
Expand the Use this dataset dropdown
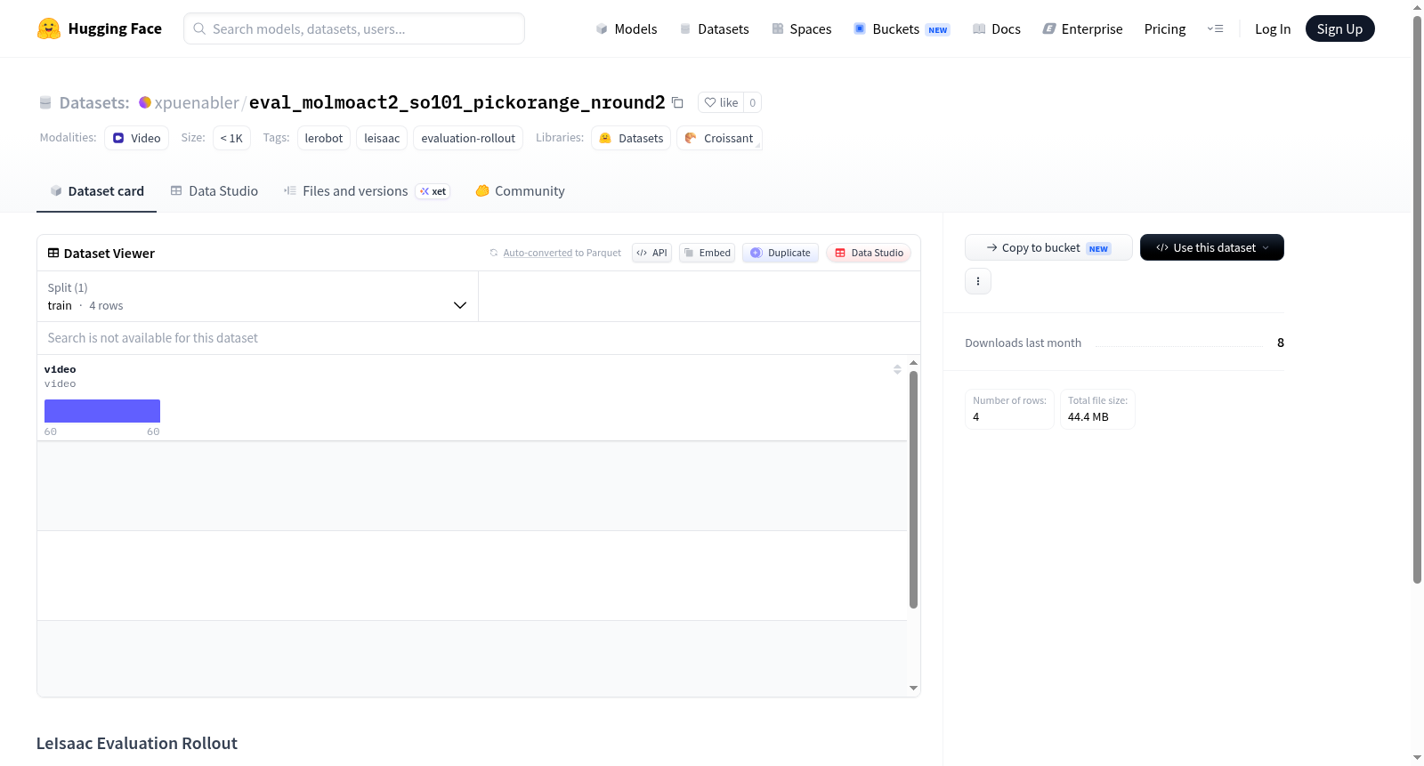click(x=1212, y=247)
